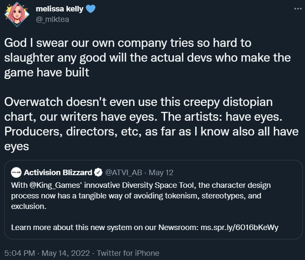
Task: Click the paragraph about Overwatch writers having eyes
Action: 151,124
